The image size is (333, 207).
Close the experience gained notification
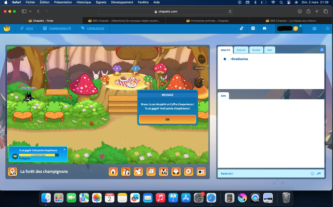click(x=65, y=149)
